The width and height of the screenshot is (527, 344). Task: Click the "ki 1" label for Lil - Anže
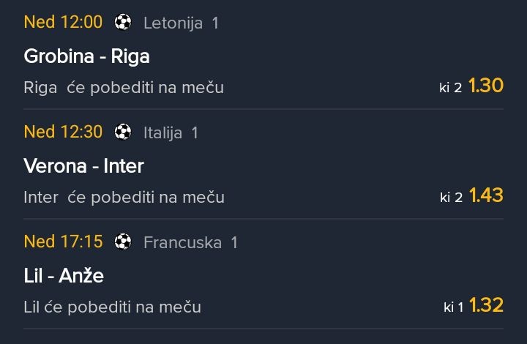point(453,307)
